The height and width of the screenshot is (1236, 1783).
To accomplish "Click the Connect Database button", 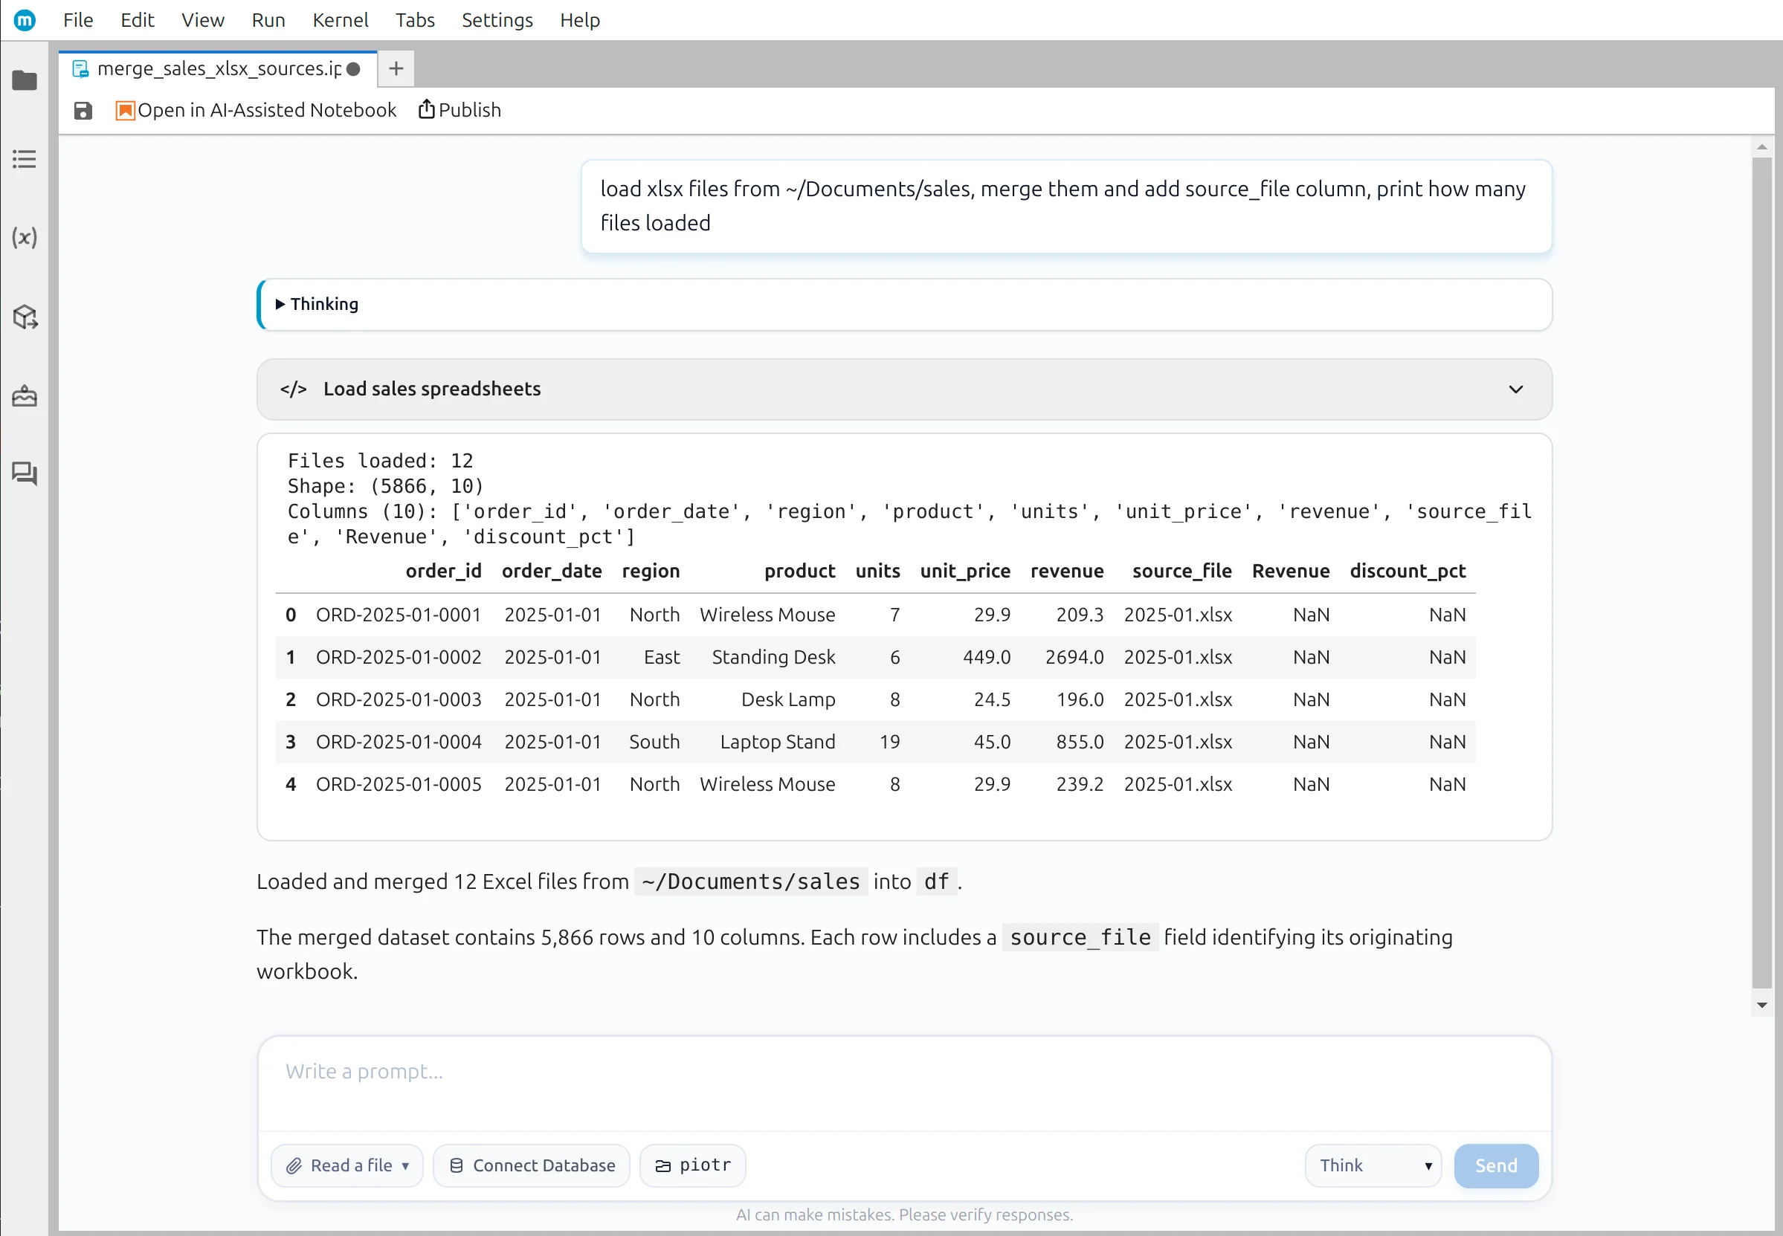I will (532, 1165).
